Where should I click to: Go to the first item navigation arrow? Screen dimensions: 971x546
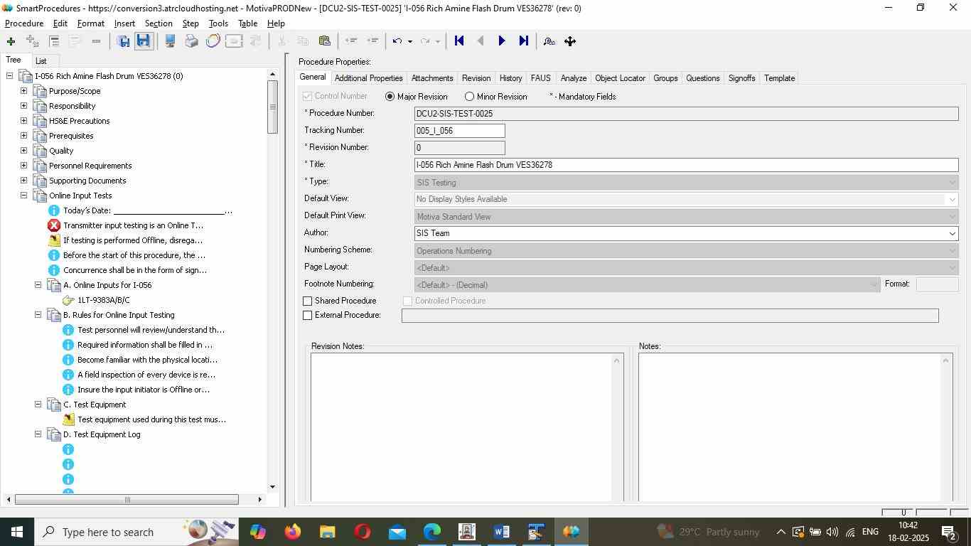pyautogui.click(x=459, y=41)
